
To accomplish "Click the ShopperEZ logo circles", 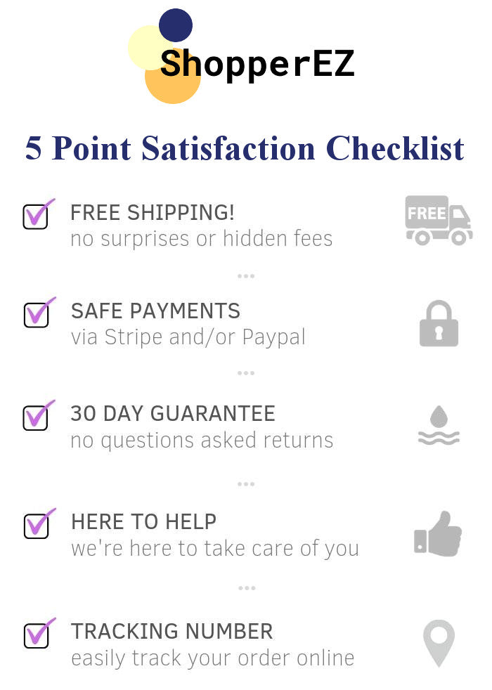I will [167, 56].
